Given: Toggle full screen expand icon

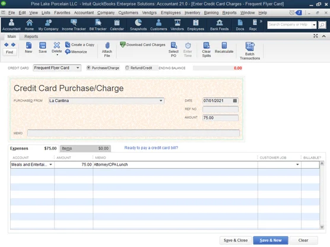Looking at the screenshot, I should click(x=316, y=36).
